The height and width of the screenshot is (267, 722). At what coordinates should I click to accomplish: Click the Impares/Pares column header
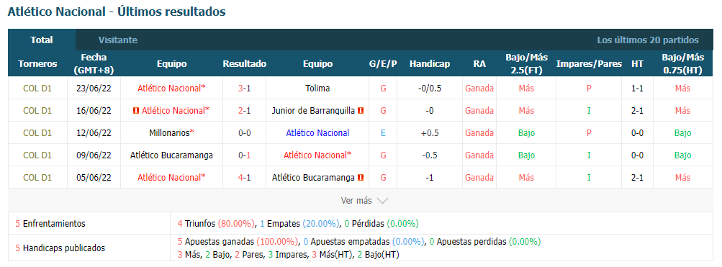tap(589, 64)
